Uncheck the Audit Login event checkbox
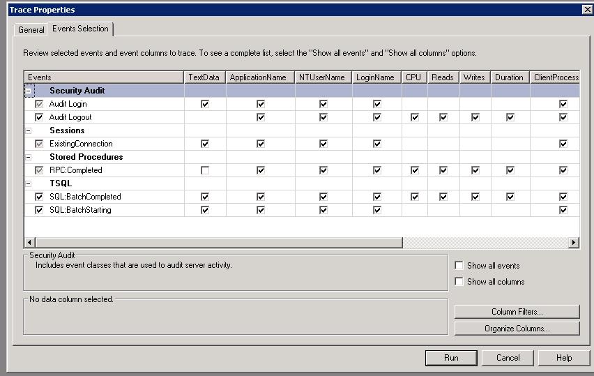The height and width of the screenshot is (376, 594). (39, 104)
